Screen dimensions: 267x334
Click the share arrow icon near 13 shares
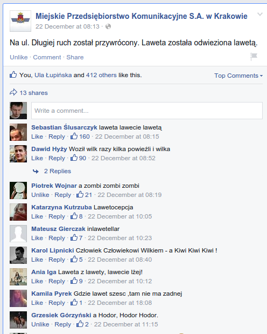pos(13,92)
